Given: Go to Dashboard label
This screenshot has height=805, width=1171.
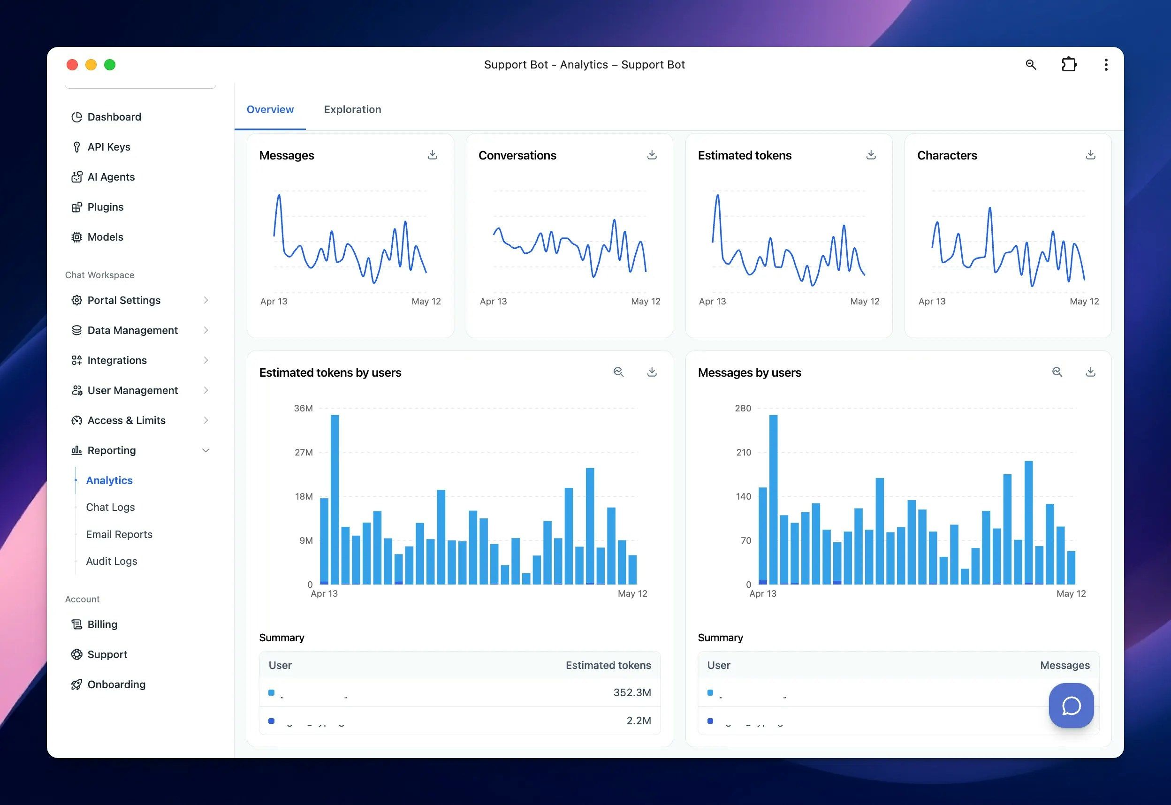Looking at the screenshot, I should tap(114, 117).
